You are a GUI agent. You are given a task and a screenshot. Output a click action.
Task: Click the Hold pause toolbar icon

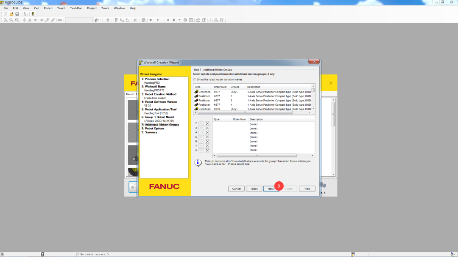[x=168, y=20]
